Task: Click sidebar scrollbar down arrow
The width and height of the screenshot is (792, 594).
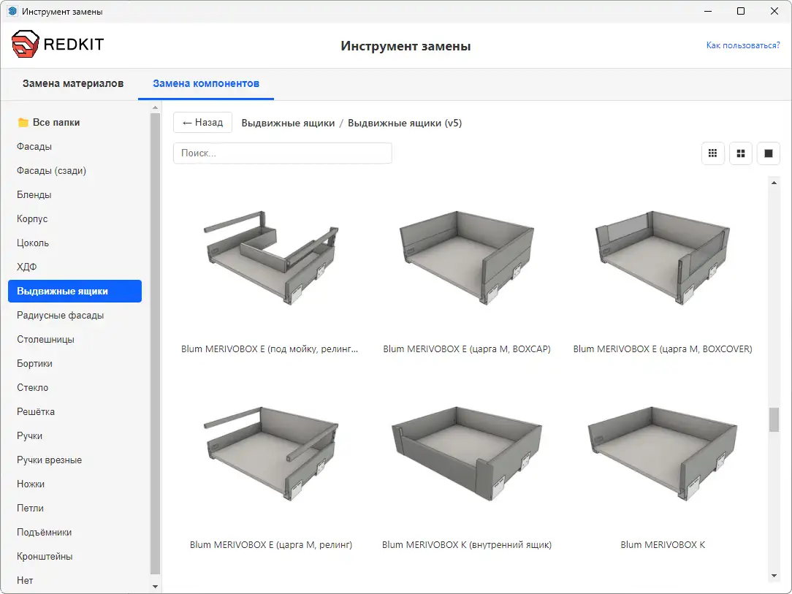Action: tap(155, 587)
